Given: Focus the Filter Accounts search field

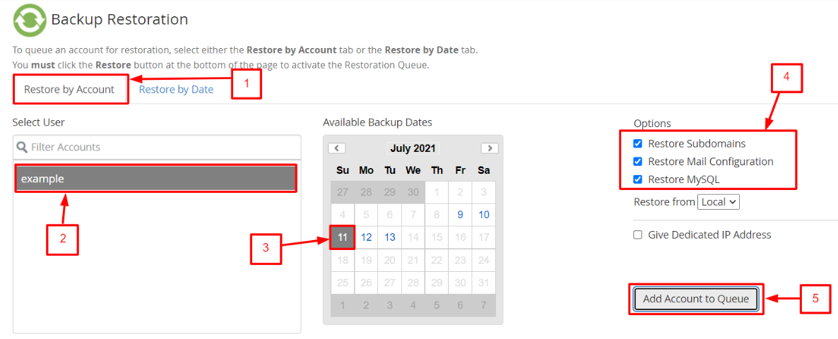Looking at the screenshot, I should (157, 147).
